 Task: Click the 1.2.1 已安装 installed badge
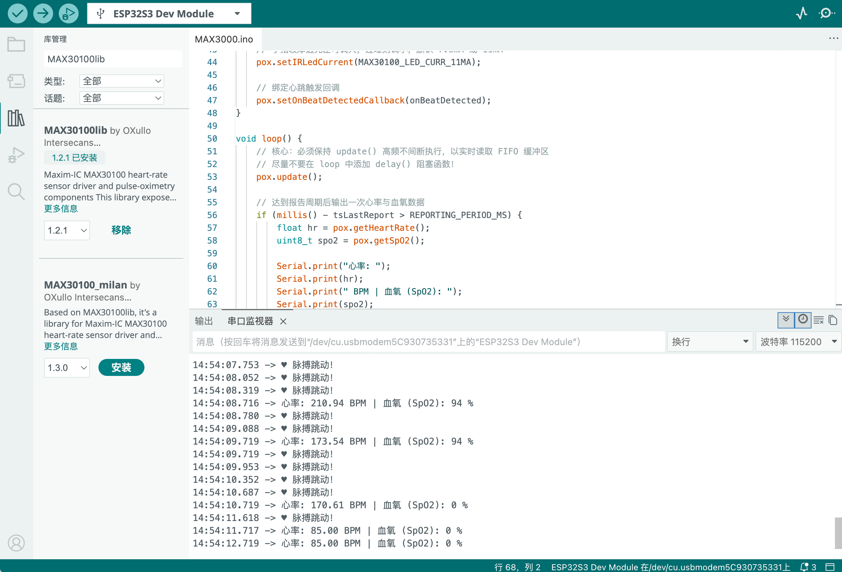pyautogui.click(x=75, y=158)
